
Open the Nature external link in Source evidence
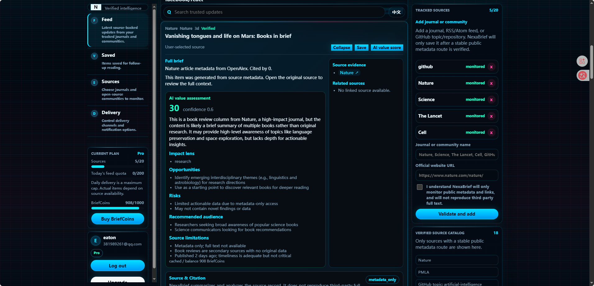(349, 73)
